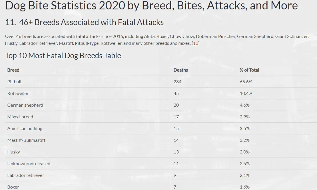Click the 10.4% value for Rottweiler
This screenshot has height=190, width=317.
(246, 93)
